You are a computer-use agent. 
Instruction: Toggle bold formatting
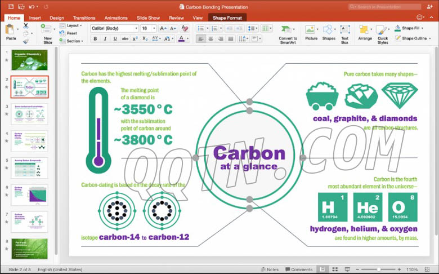click(95, 39)
